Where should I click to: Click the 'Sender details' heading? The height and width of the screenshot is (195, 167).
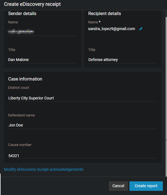pos(22,14)
